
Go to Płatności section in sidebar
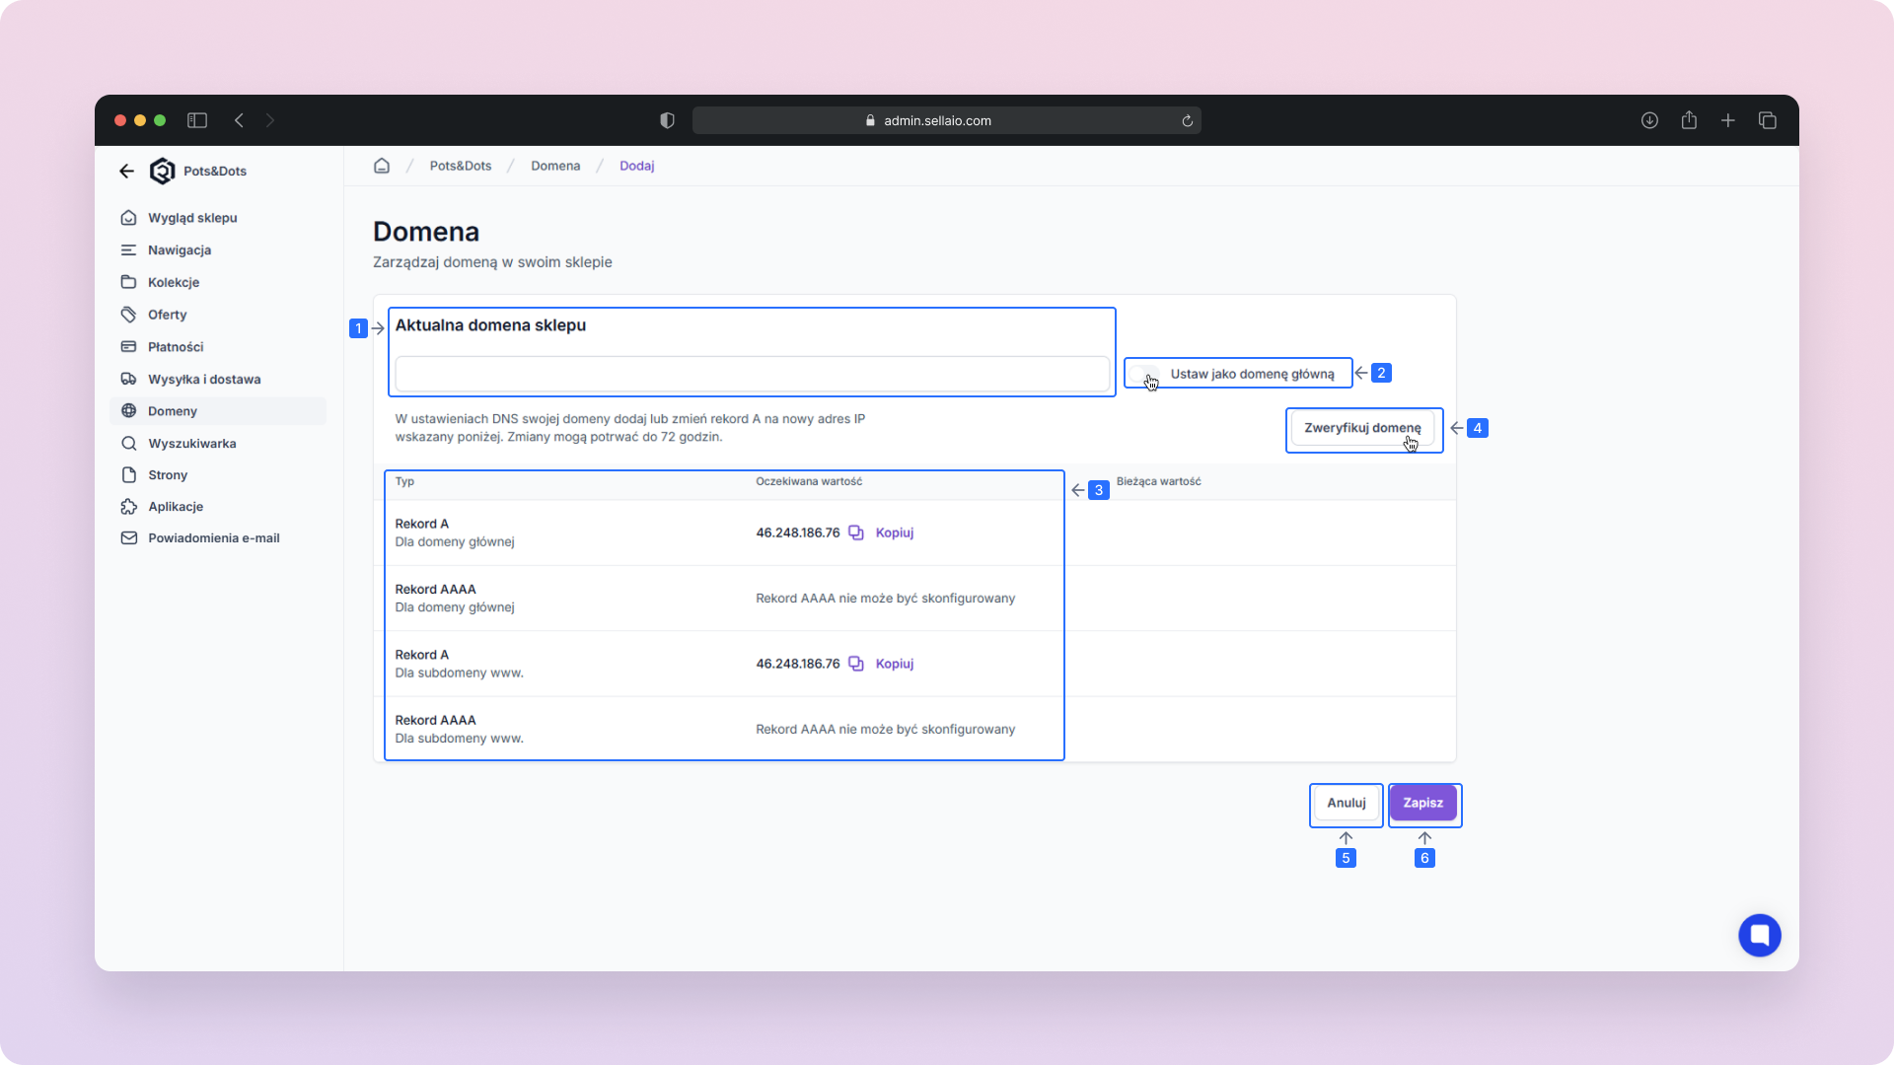click(176, 347)
